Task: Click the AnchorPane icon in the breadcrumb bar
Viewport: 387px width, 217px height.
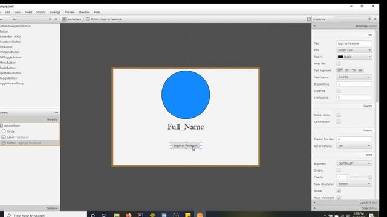Action: coord(64,19)
